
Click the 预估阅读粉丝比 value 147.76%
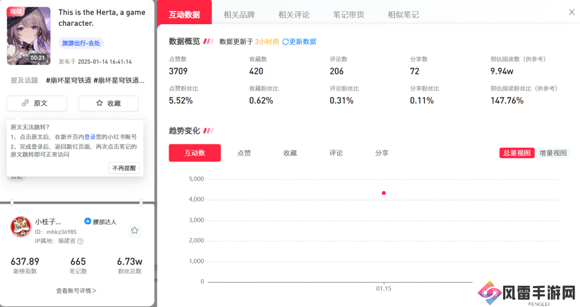[507, 100]
